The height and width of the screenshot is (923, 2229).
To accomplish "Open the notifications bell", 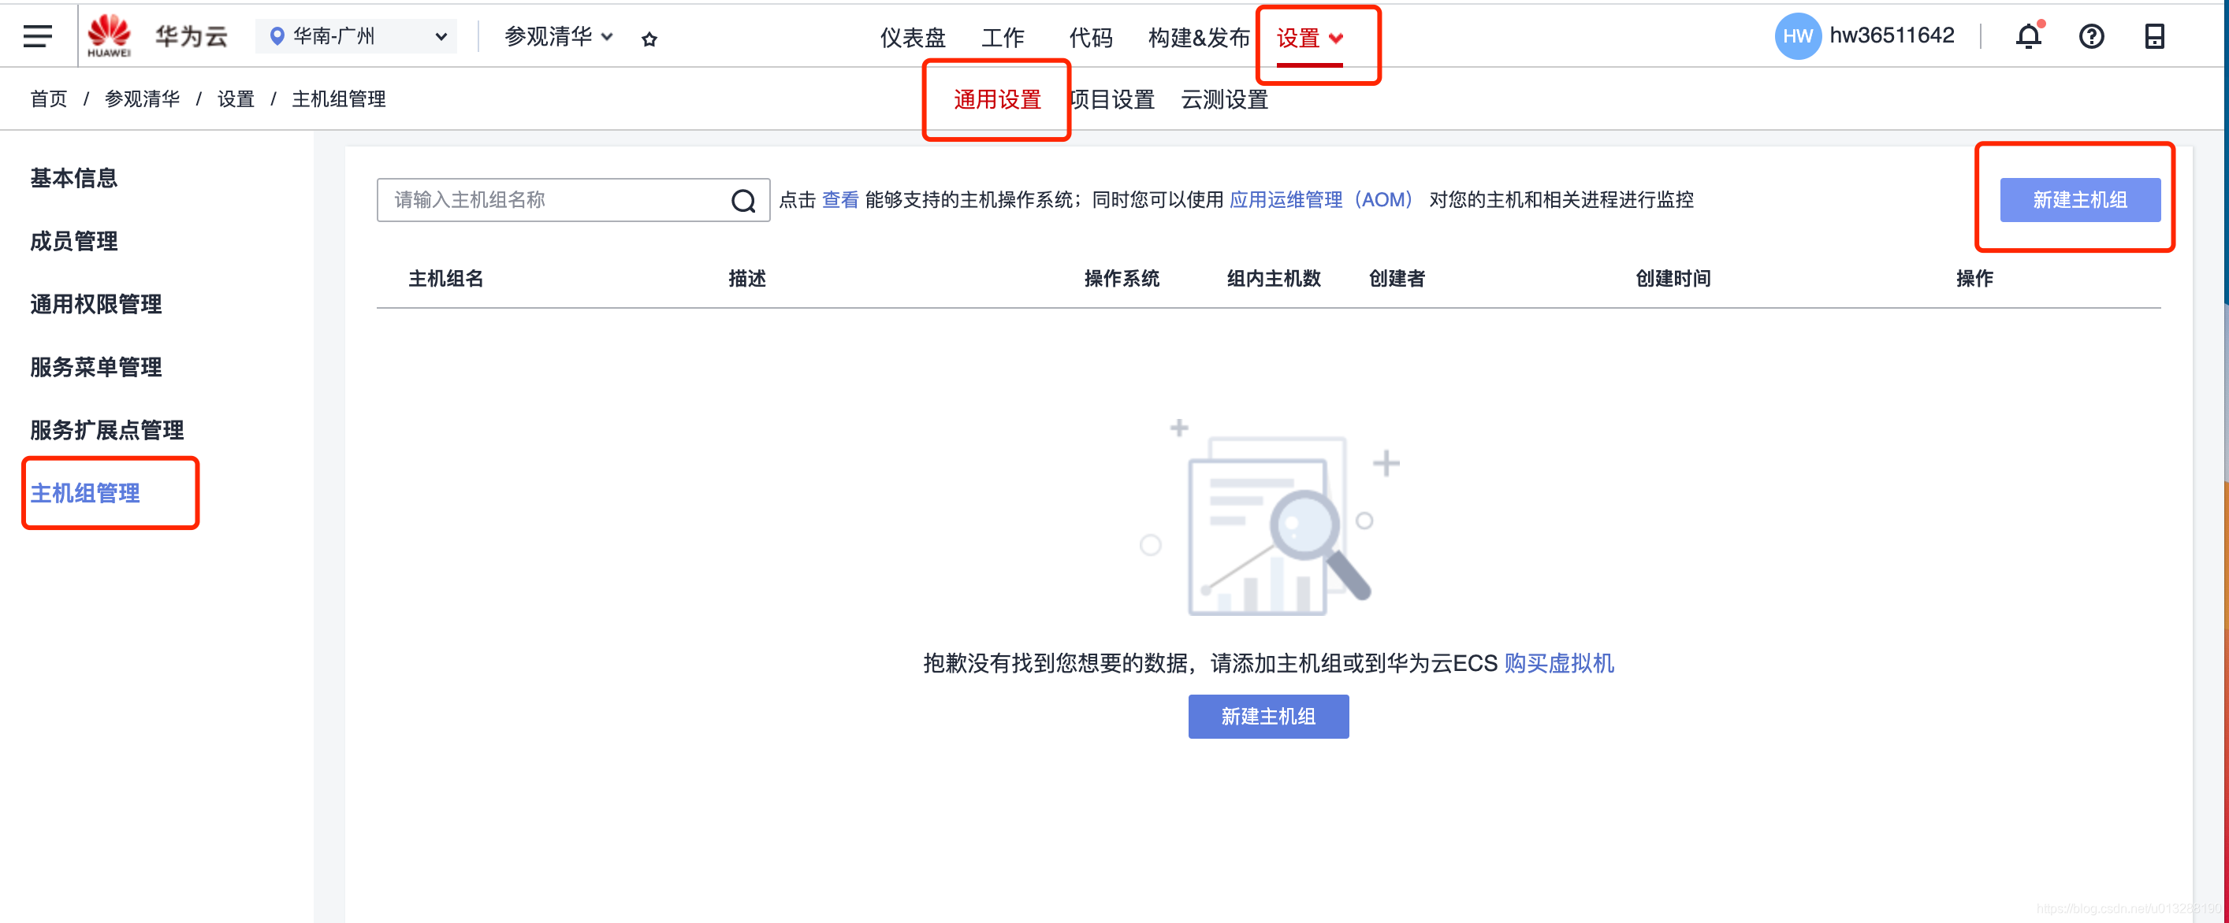I will click(x=2028, y=36).
